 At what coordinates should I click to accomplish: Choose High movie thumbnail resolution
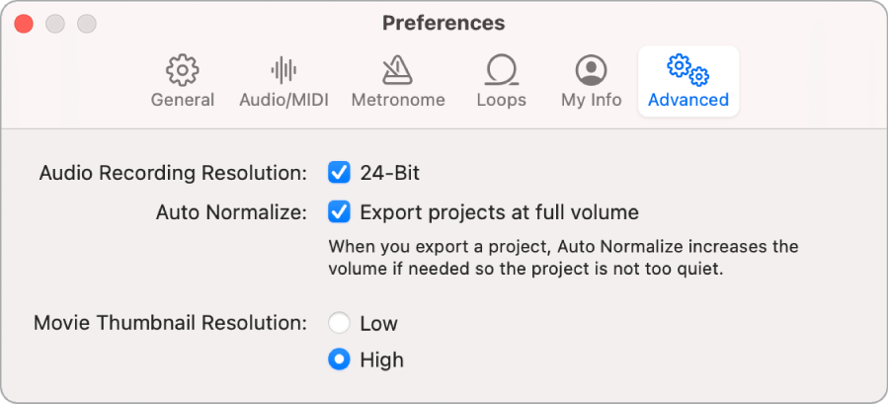pyautogui.click(x=339, y=360)
